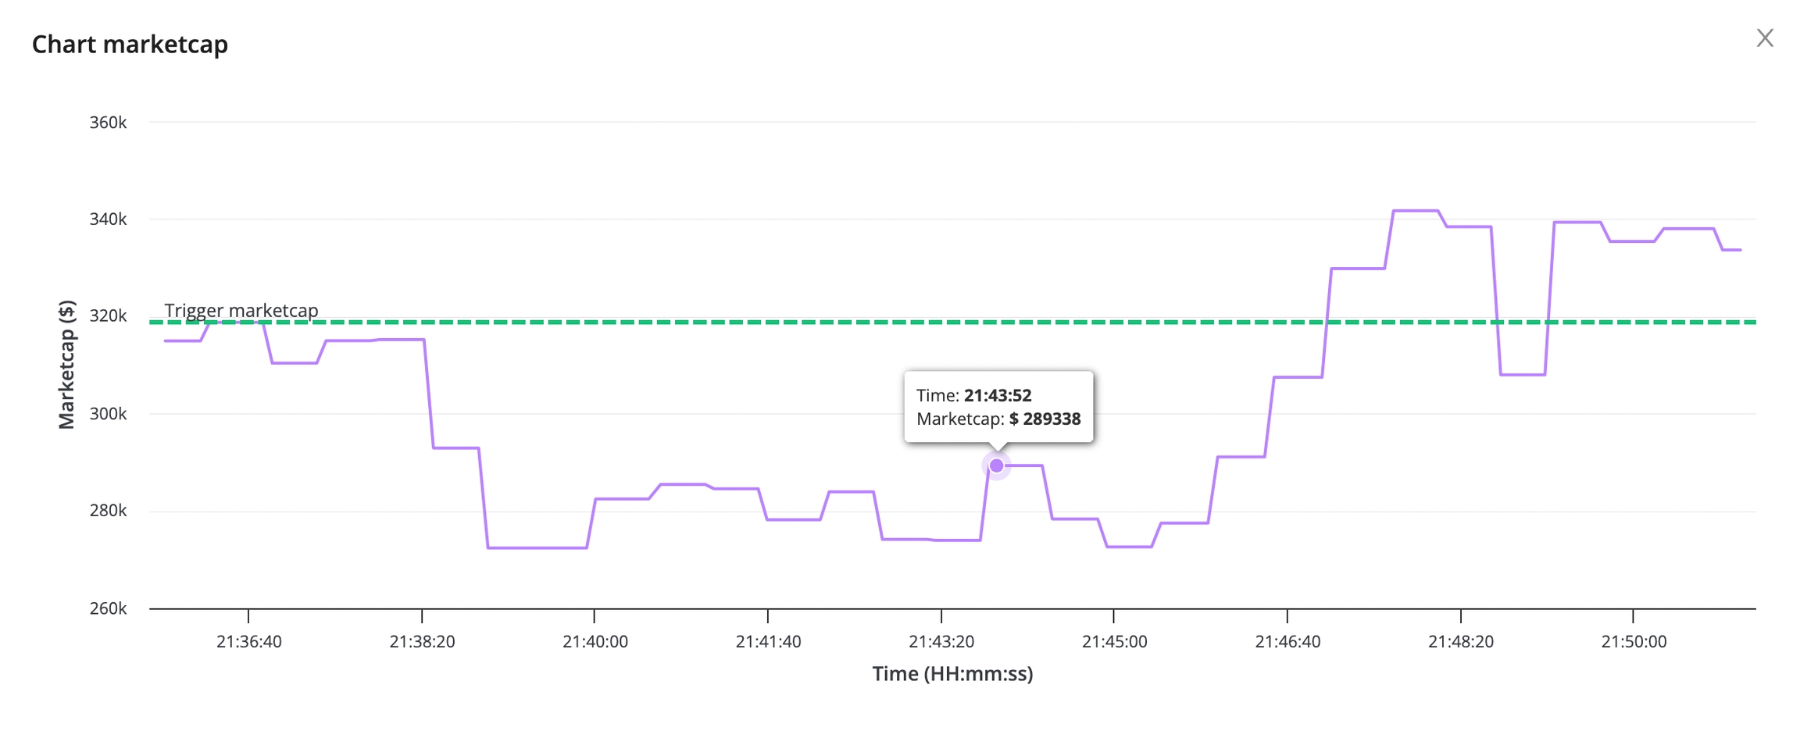Click the "Chart marketcap" title
Image resolution: width=1800 pixels, height=738 pixels.
coord(130,45)
